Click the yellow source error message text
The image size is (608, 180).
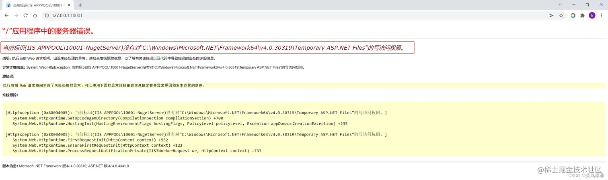(104, 85)
